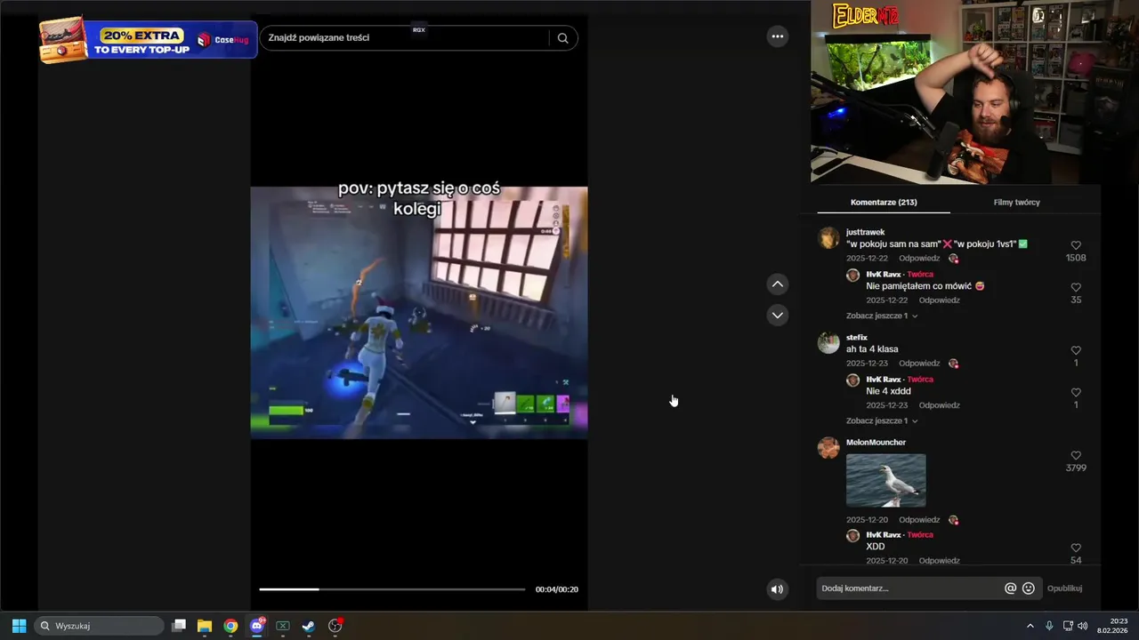Open Discord from the taskbar
This screenshot has height=640, width=1139.
pos(257,626)
